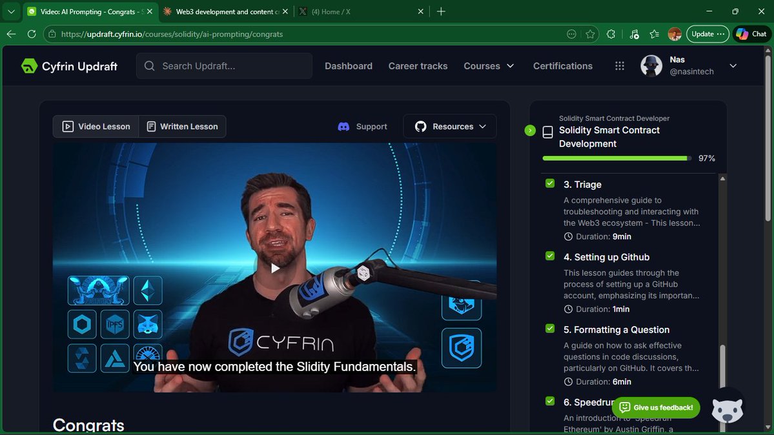Image resolution: width=774 pixels, height=435 pixels.
Task: Click Give us feedback button
Action: [656, 407]
